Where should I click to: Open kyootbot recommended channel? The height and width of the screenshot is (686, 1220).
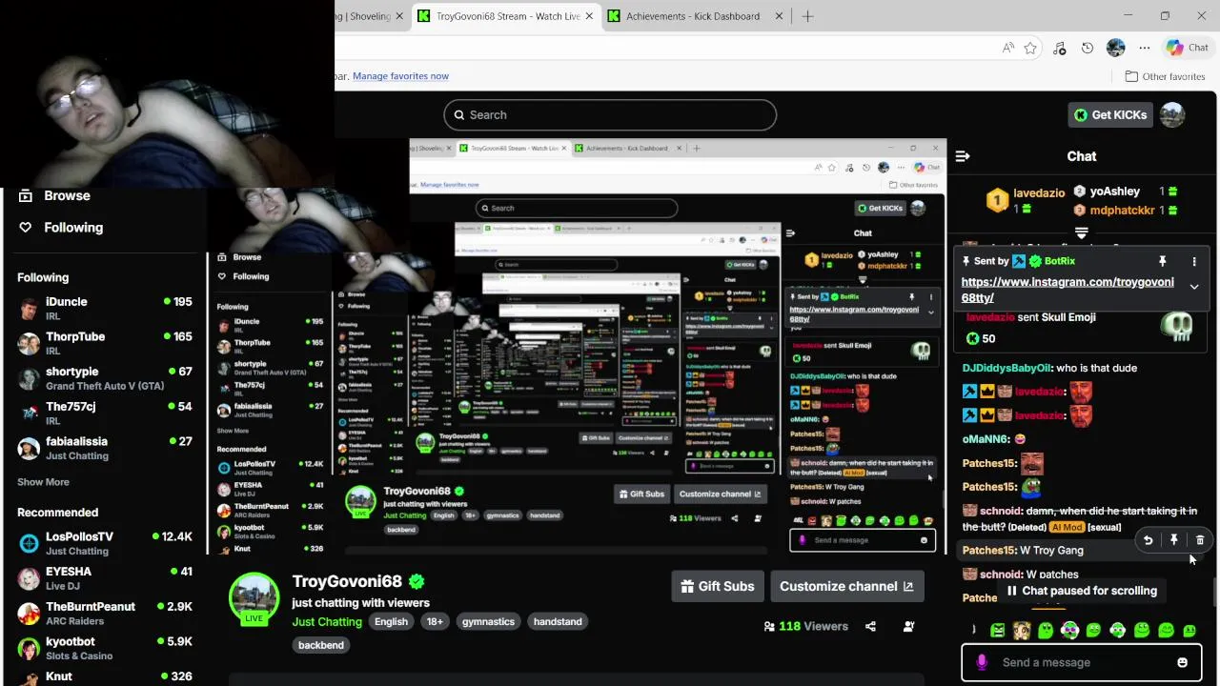point(105,648)
